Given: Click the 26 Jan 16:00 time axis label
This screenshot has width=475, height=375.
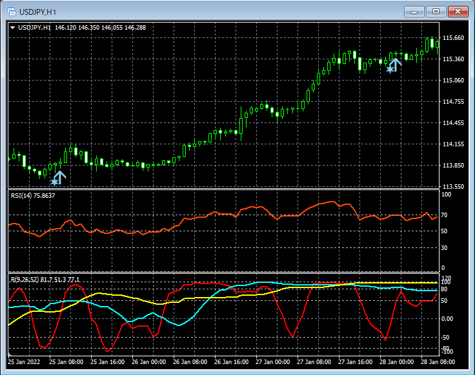Looking at the screenshot, I should (230, 362).
